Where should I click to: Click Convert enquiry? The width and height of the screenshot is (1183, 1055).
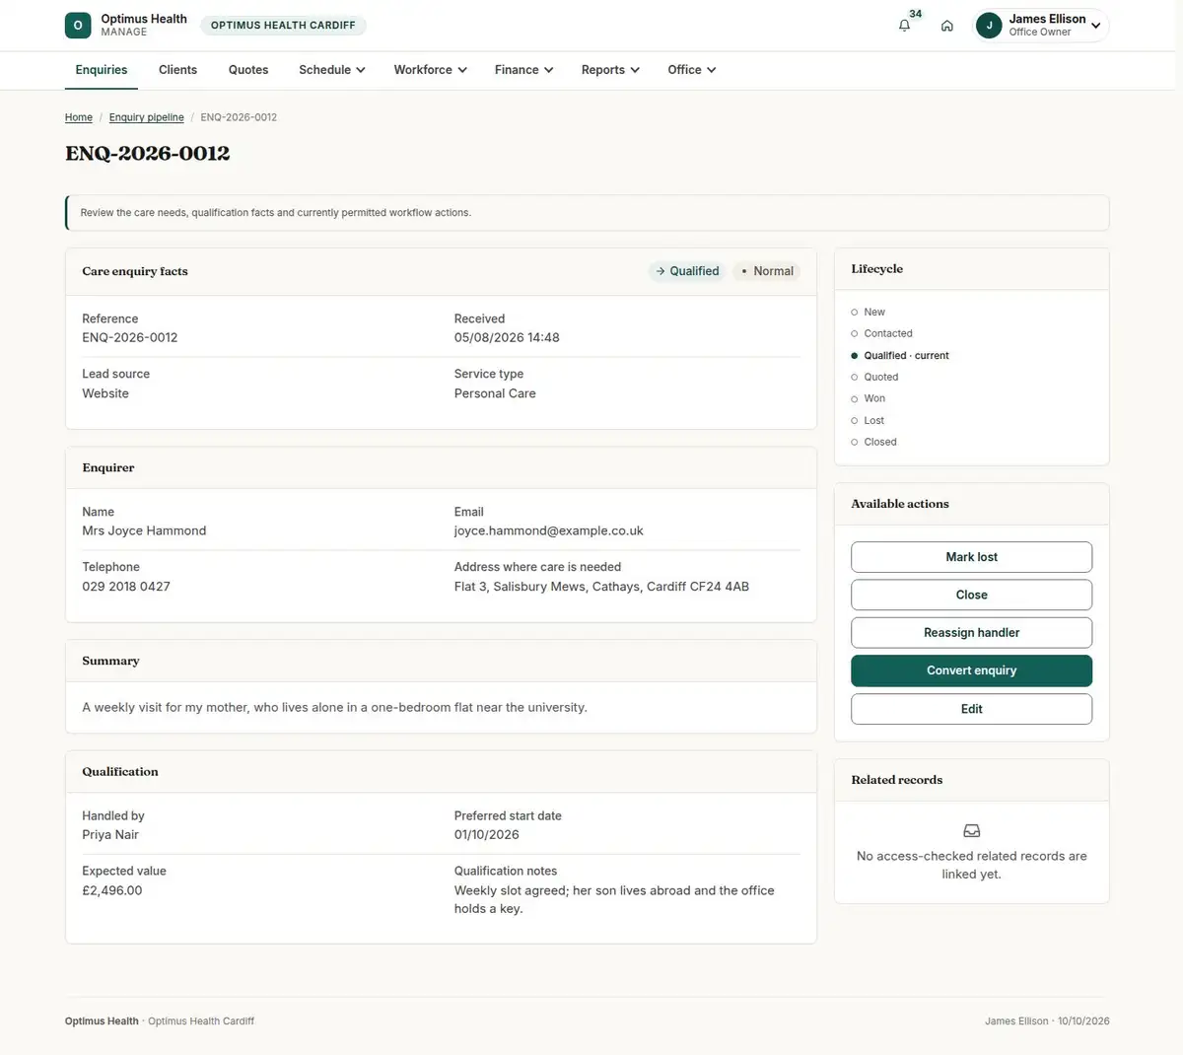972,670
